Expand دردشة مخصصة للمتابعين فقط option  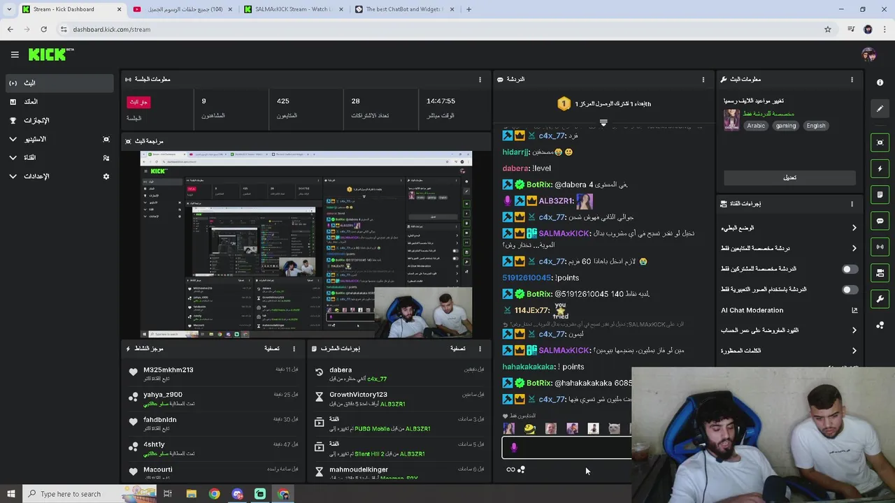pos(854,248)
